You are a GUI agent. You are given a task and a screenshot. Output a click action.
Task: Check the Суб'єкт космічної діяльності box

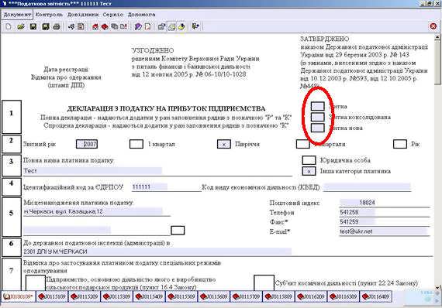[x=264, y=283]
